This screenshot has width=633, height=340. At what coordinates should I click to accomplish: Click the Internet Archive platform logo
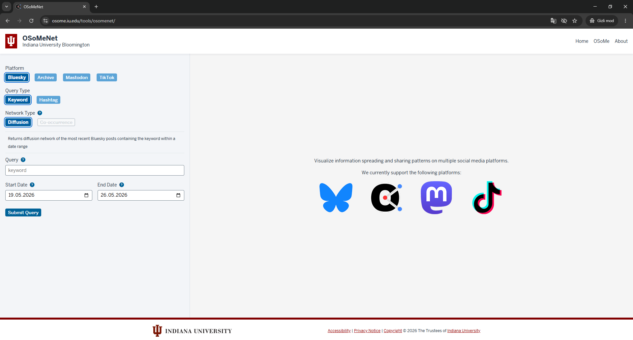coord(386,198)
